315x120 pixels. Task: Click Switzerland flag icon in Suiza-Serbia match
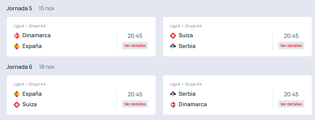point(173,36)
